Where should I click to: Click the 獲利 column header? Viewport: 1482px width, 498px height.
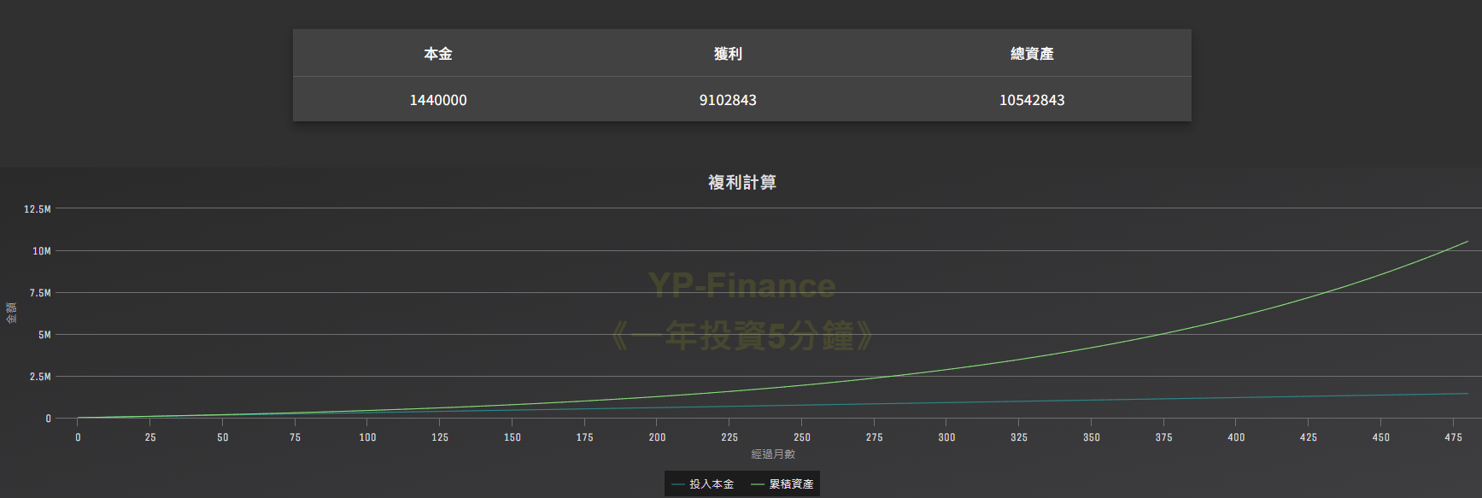[728, 54]
